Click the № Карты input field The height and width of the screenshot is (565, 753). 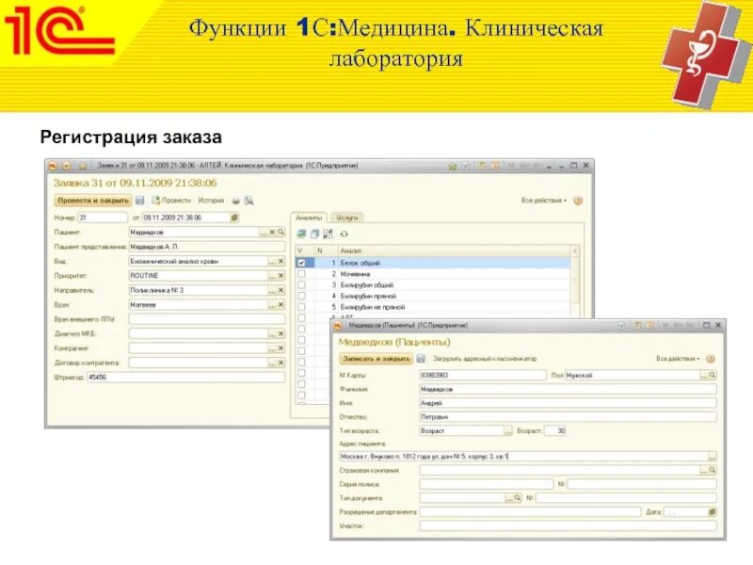click(483, 375)
